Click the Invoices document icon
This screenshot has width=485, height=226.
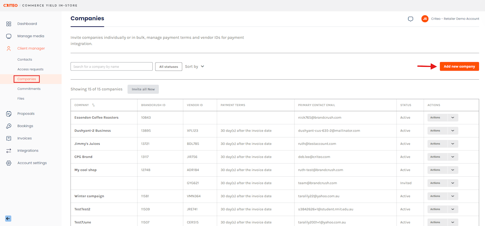[x=9, y=138]
